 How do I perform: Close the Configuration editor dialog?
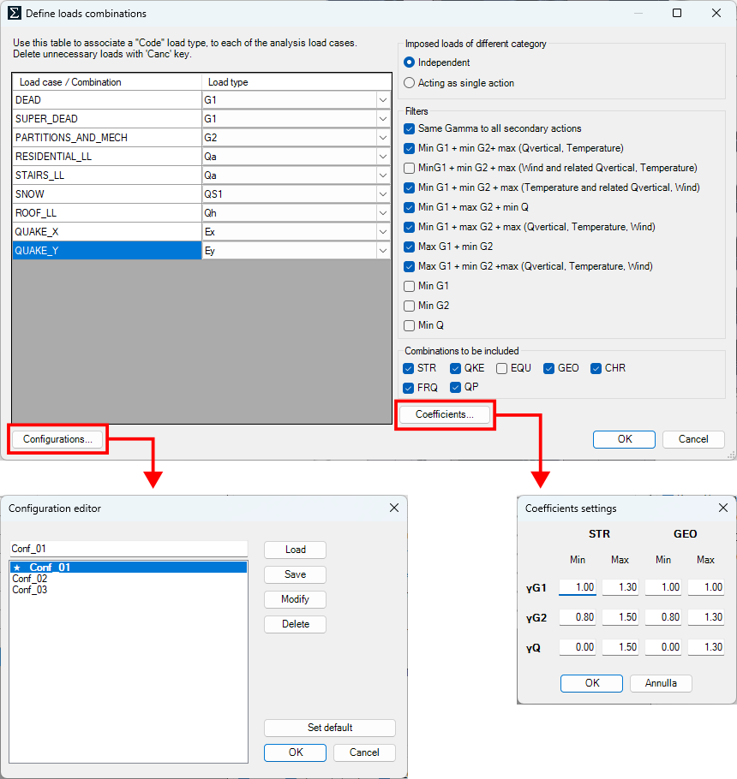point(394,508)
